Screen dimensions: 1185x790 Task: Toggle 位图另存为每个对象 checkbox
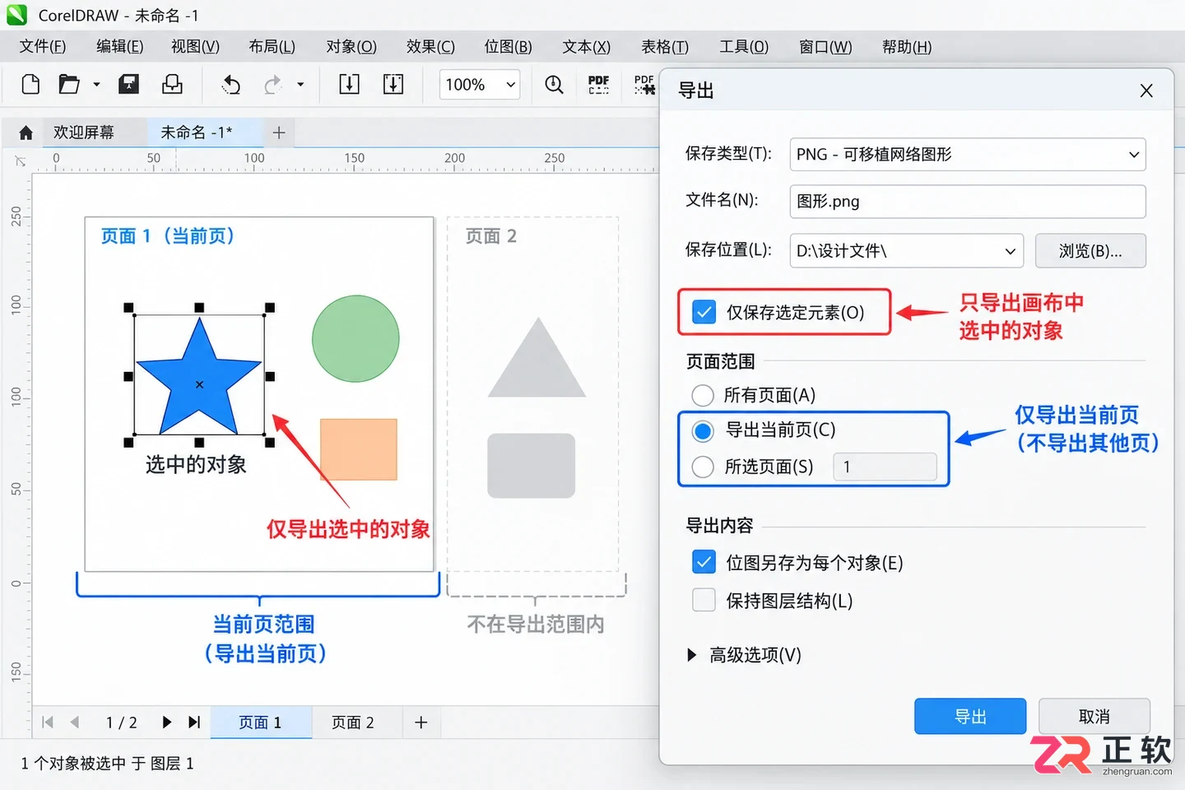point(704,563)
